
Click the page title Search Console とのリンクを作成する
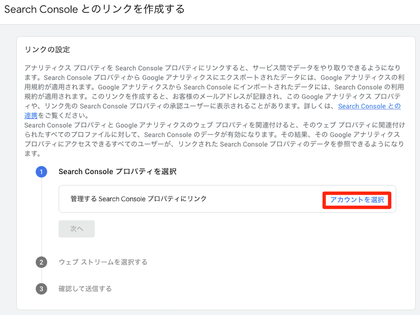click(94, 9)
